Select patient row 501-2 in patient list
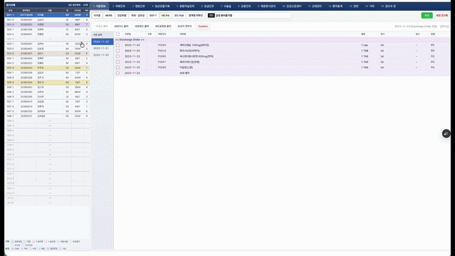 [x=47, y=20]
